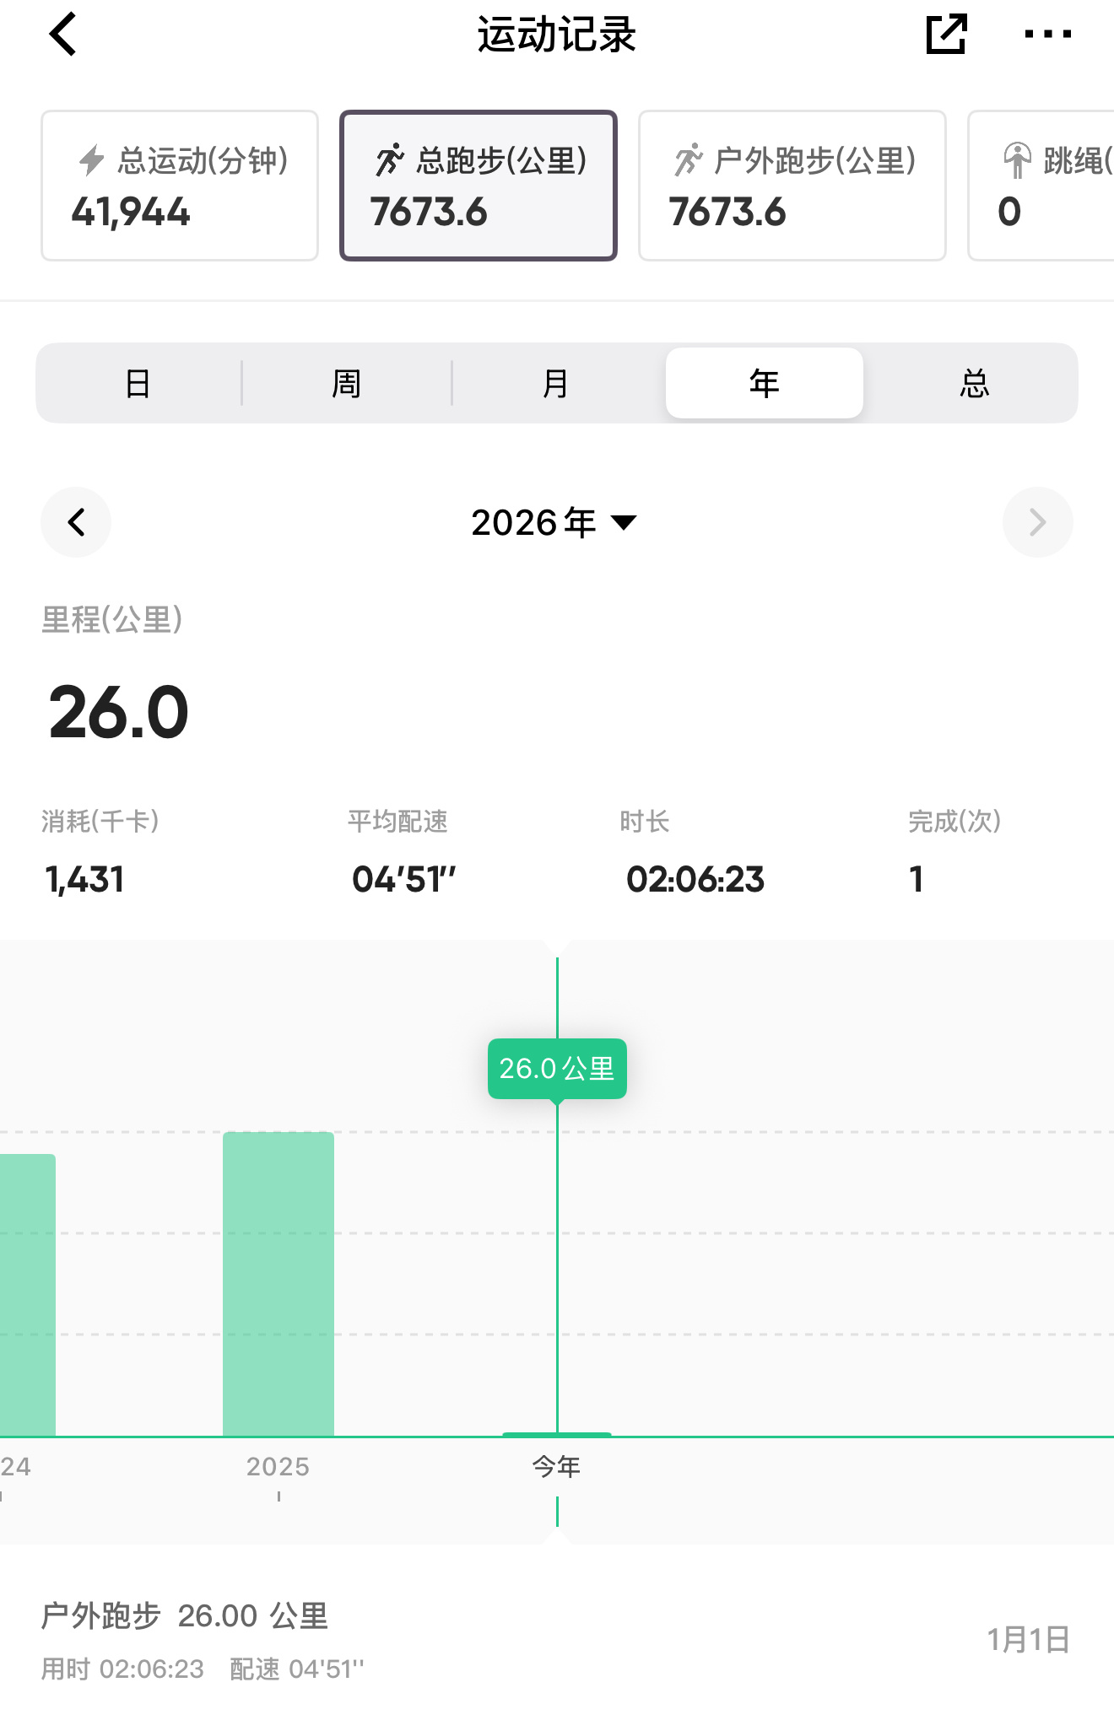Switch to the 日 (day) tab

tap(138, 384)
